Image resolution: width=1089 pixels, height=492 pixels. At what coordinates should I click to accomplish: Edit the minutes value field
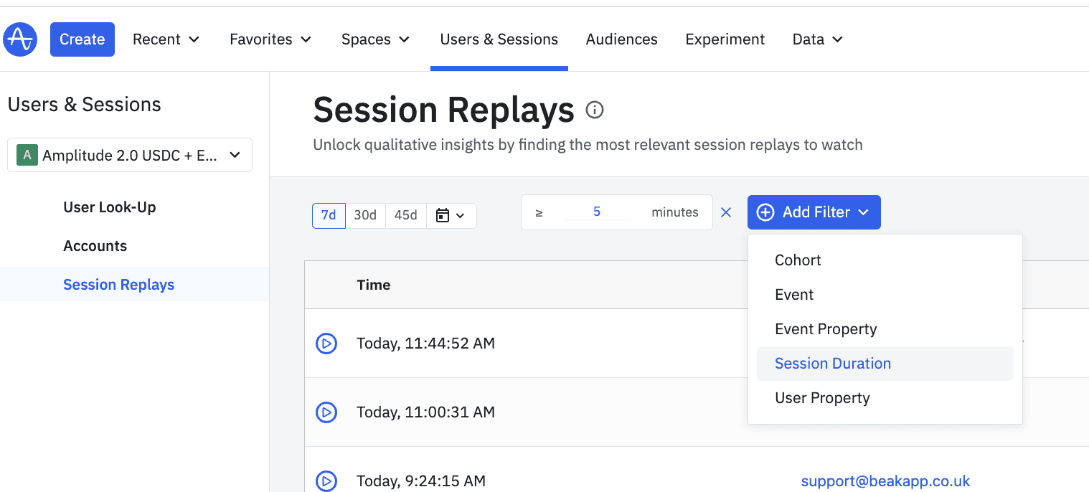(x=596, y=212)
